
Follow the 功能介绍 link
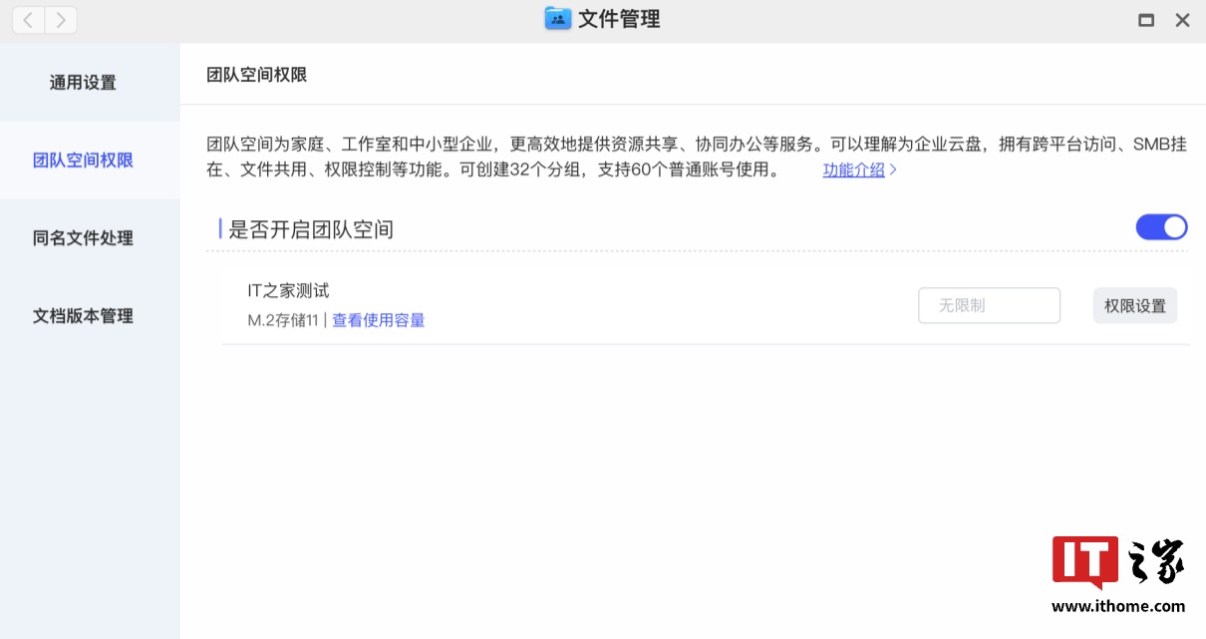853,170
